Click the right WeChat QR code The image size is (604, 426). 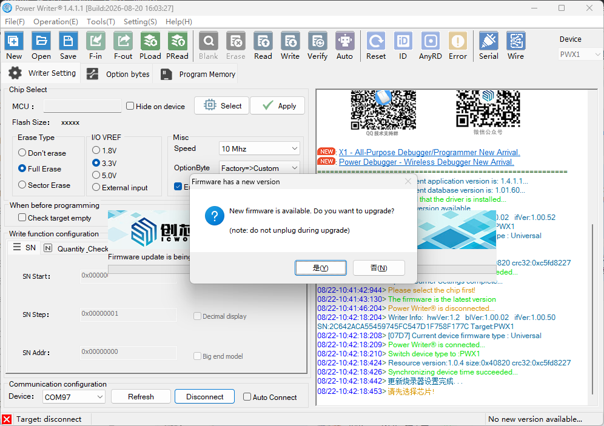click(488, 108)
